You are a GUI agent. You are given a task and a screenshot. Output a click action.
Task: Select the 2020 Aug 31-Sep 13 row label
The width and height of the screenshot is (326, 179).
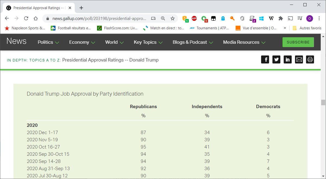(x=48, y=168)
